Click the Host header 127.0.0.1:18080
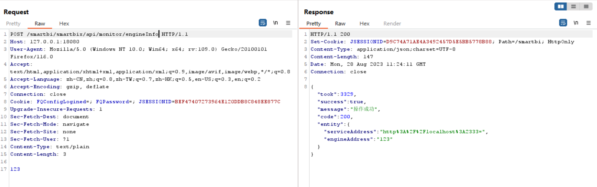Image resolution: width=597 pixels, height=187 pixels. pyautogui.click(x=45, y=42)
